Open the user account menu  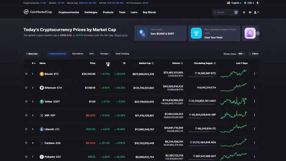(x=256, y=12)
